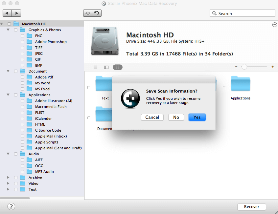Screen dimensions: 278x214
Task: Check the Graphics & Photos checkbox
Action: point(16,30)
